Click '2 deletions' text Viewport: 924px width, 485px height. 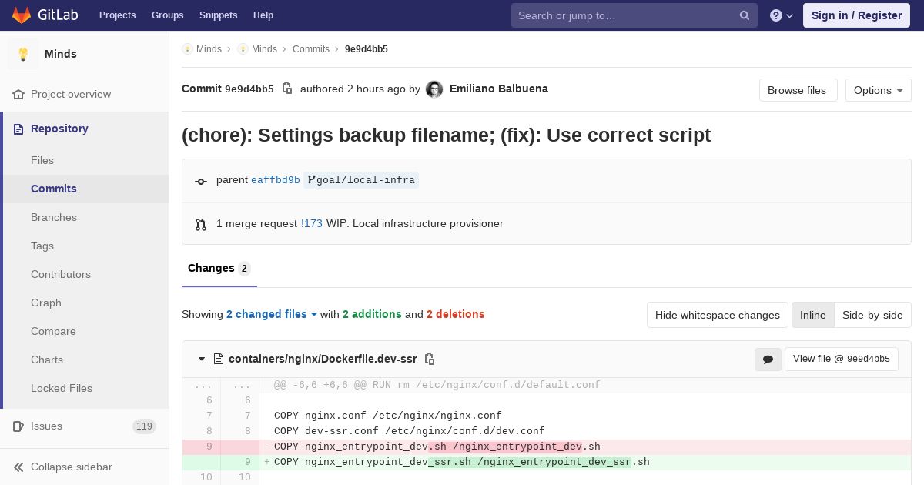456,314
